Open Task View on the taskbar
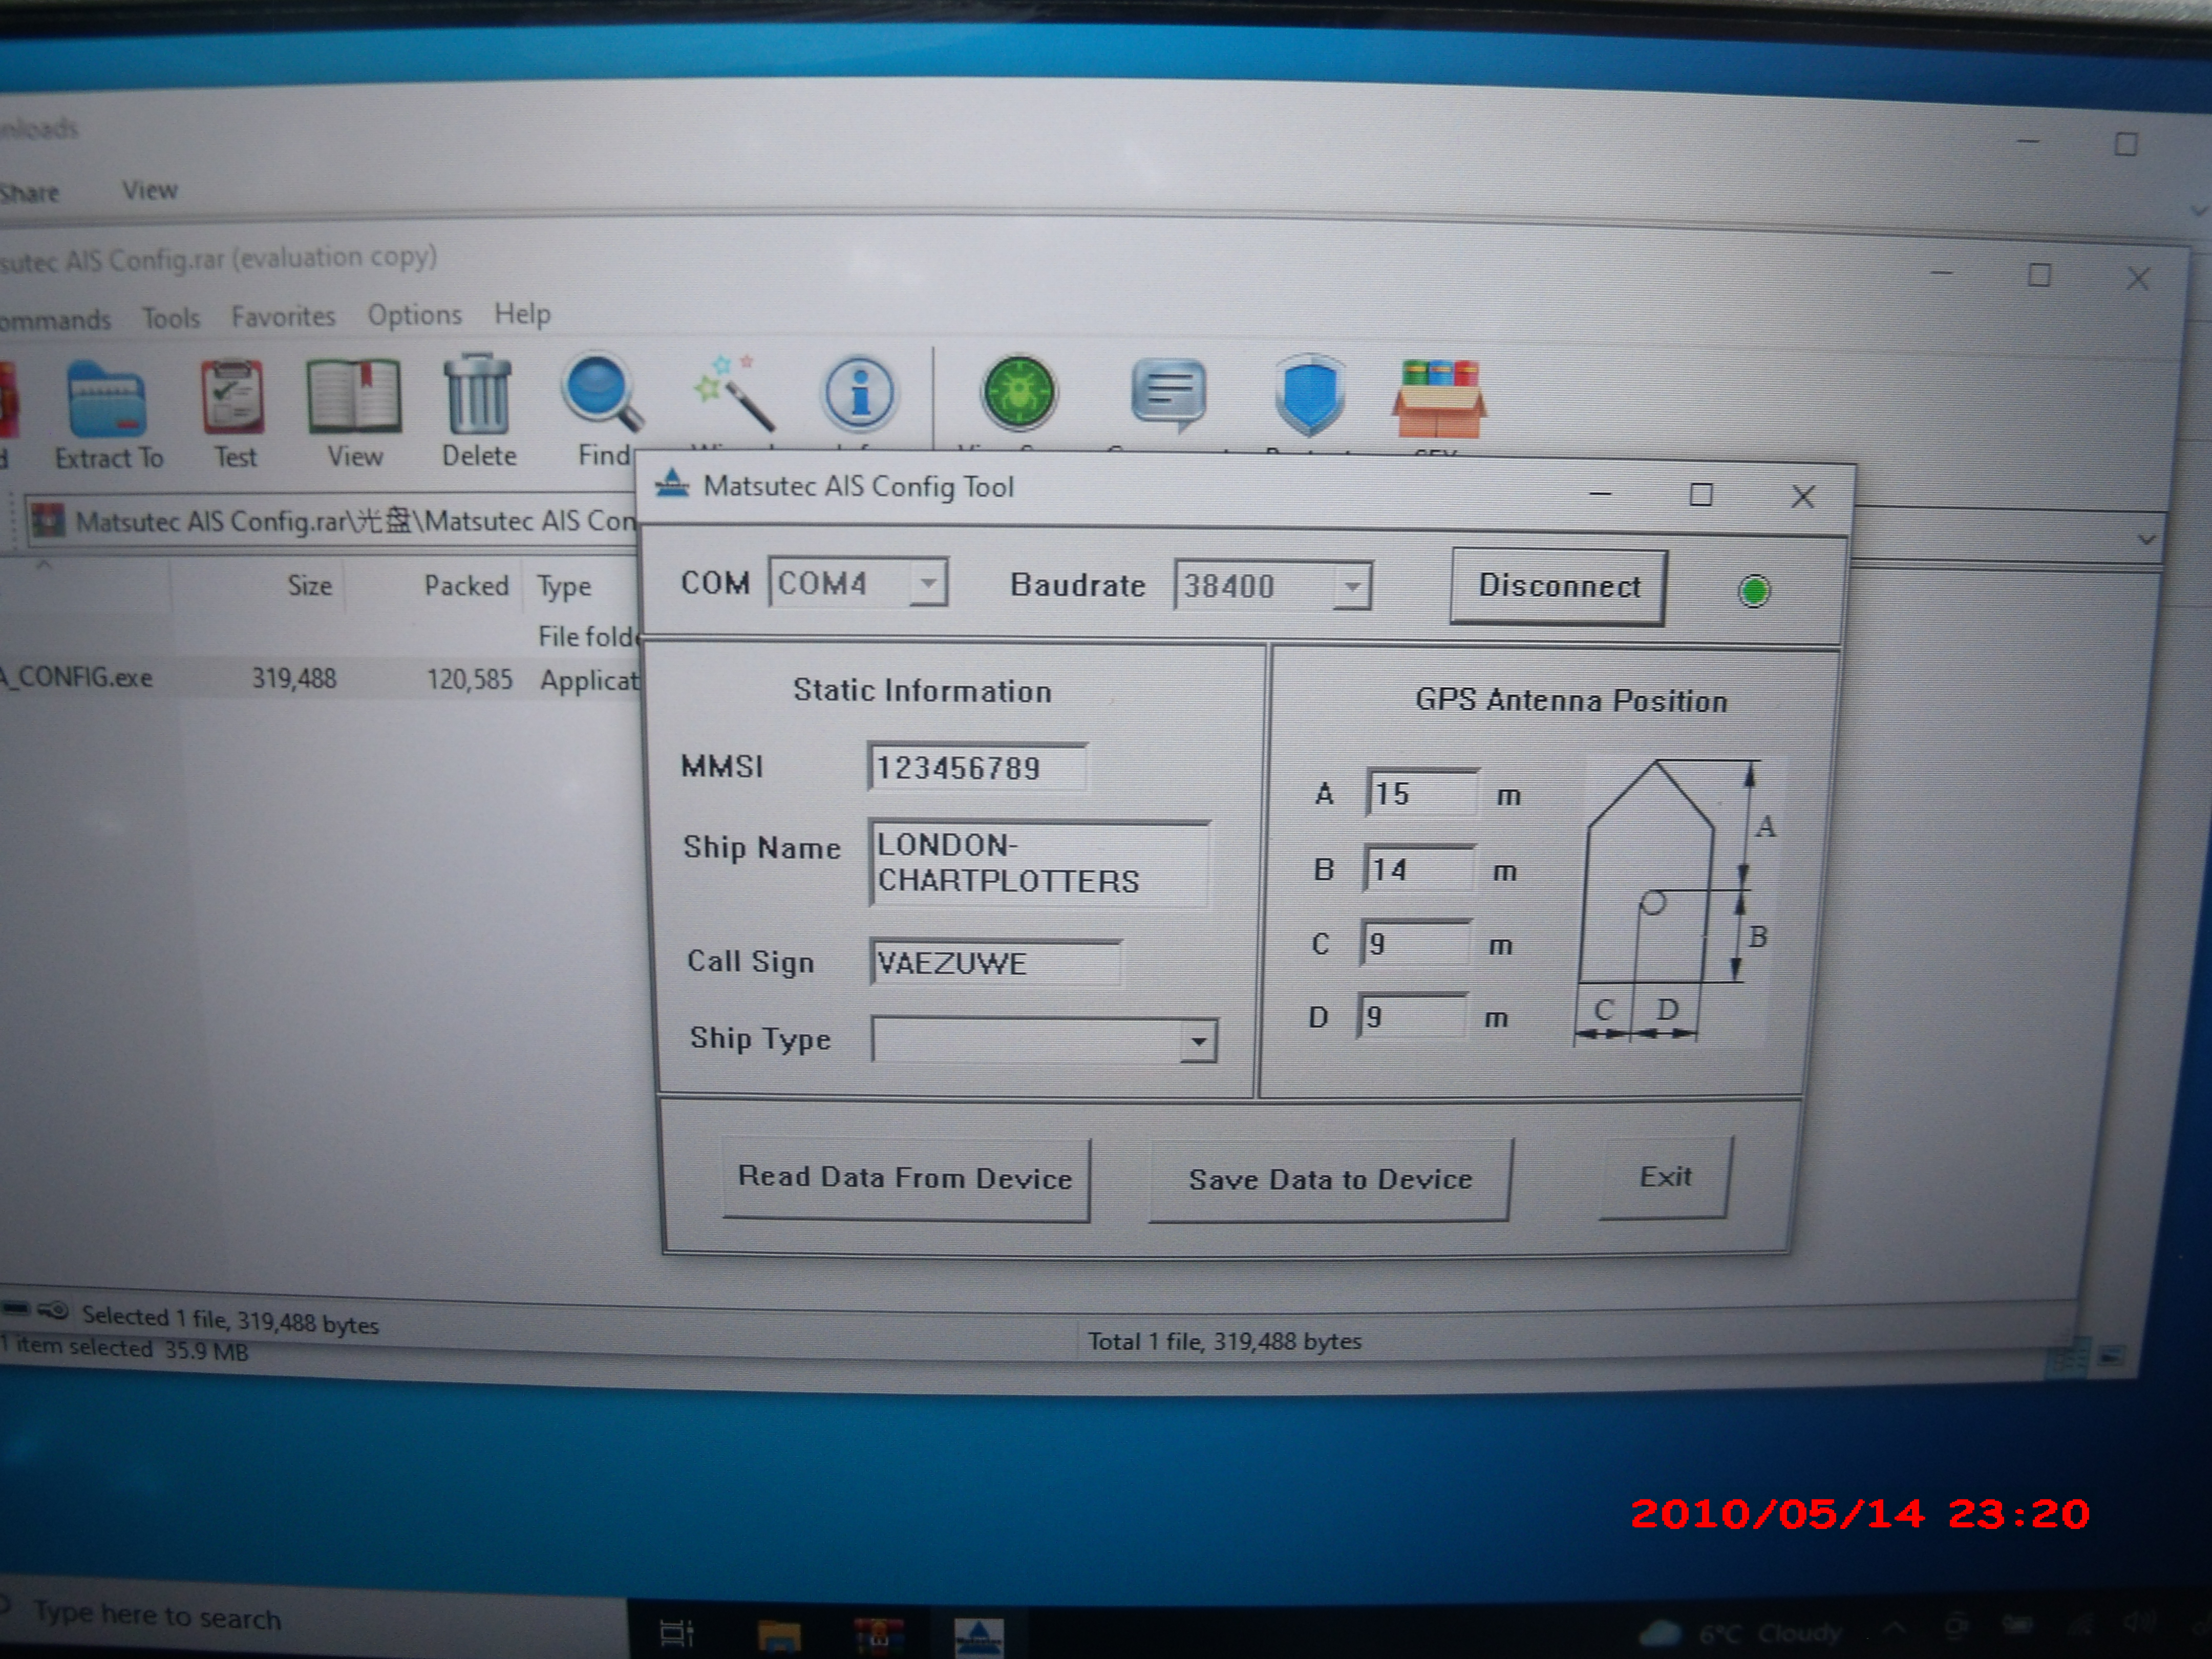The height and width of the screenshot is (1659, 2212). (676, 1633)
